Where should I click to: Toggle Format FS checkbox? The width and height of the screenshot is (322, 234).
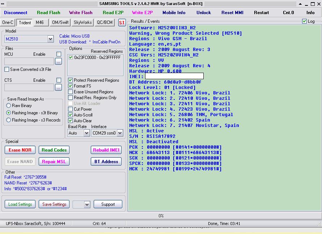tap(71, 86)
